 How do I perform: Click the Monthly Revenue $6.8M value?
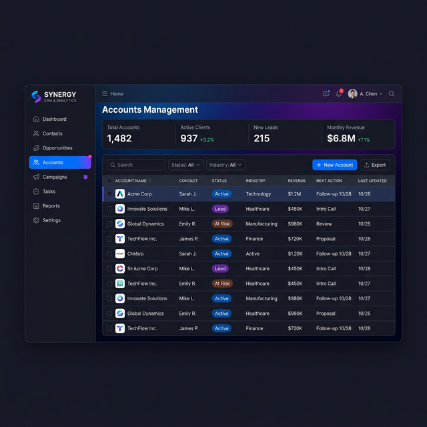(341, 138)
